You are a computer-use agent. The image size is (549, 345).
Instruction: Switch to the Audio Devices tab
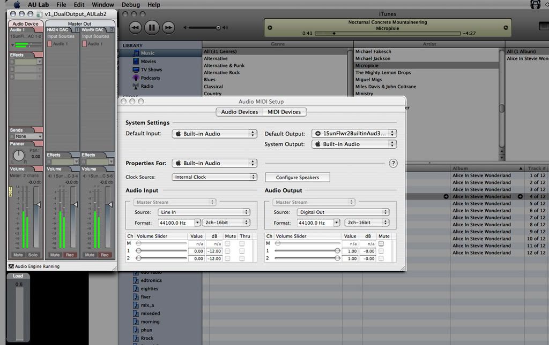(x=240, y=112)
